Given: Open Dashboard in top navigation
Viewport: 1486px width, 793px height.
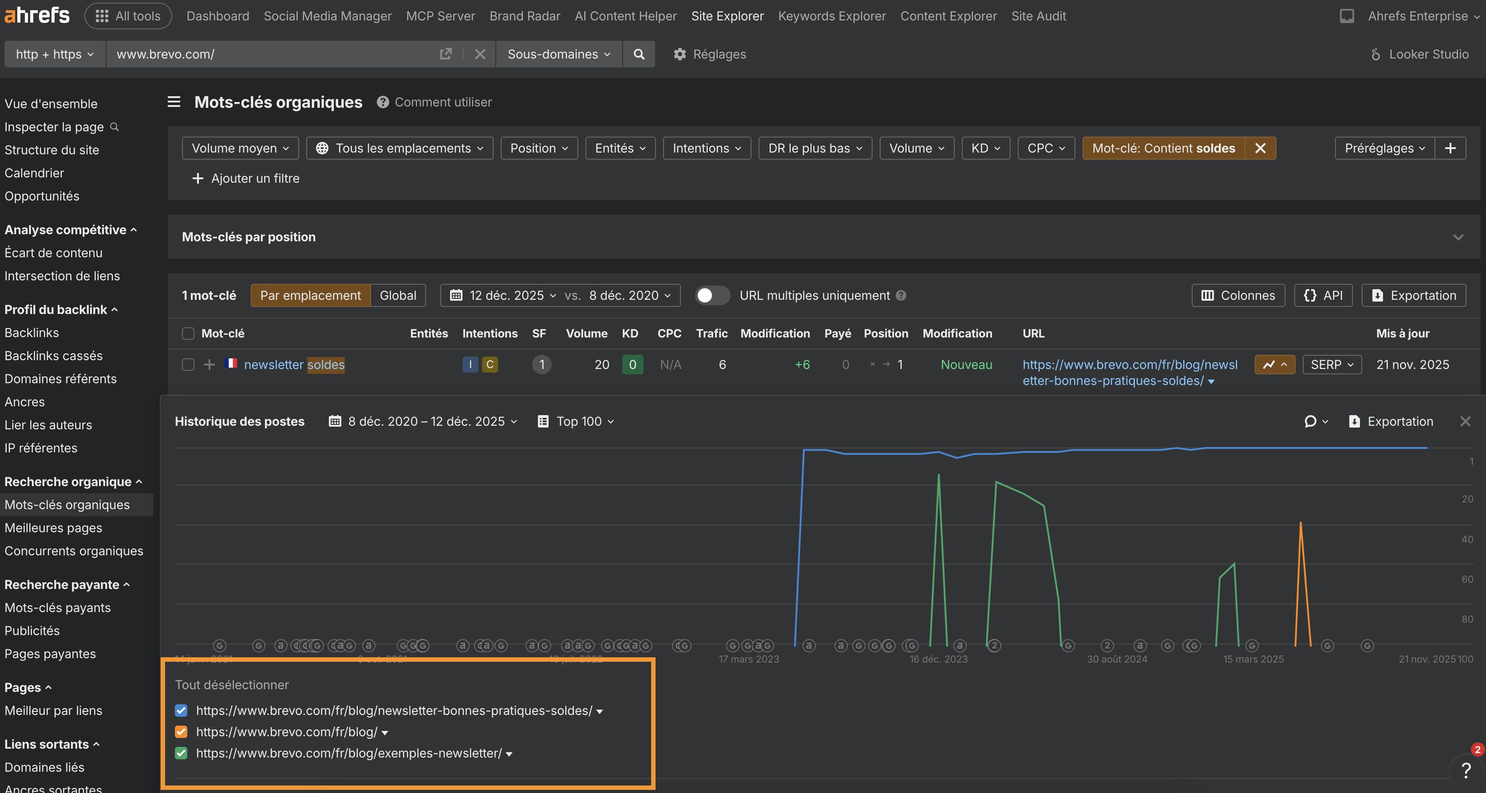Looking at the screenshot, I should pyautogui.click(x=218, y=16).
